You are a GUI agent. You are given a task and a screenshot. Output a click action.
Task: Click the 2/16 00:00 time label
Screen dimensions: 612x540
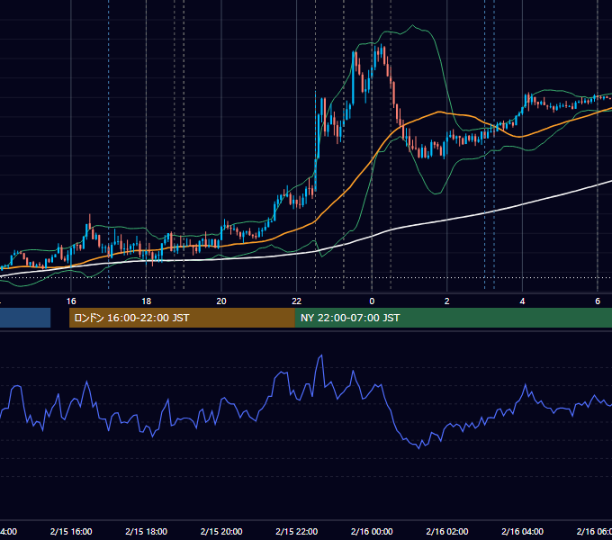372,531
